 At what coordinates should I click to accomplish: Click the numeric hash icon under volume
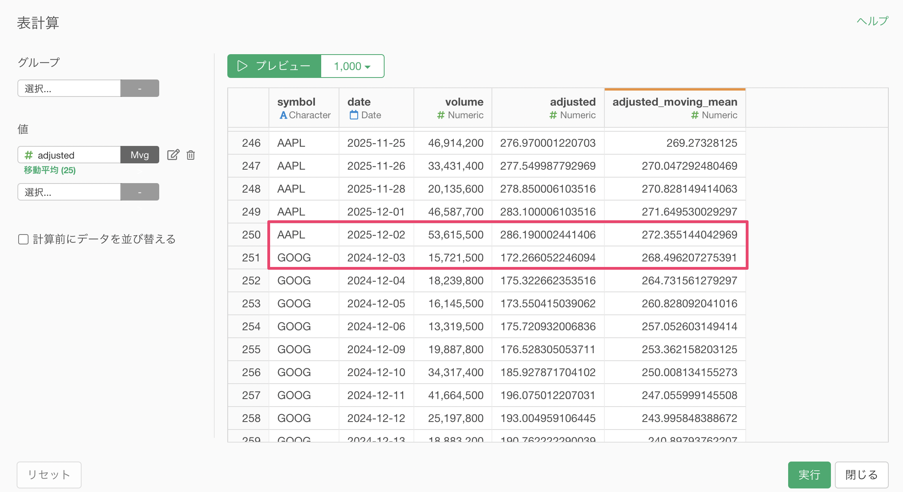pyautogui.click(x=440, y=115)
